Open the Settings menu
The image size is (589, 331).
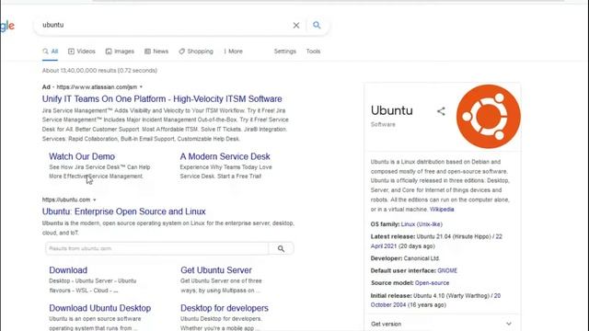284,51
